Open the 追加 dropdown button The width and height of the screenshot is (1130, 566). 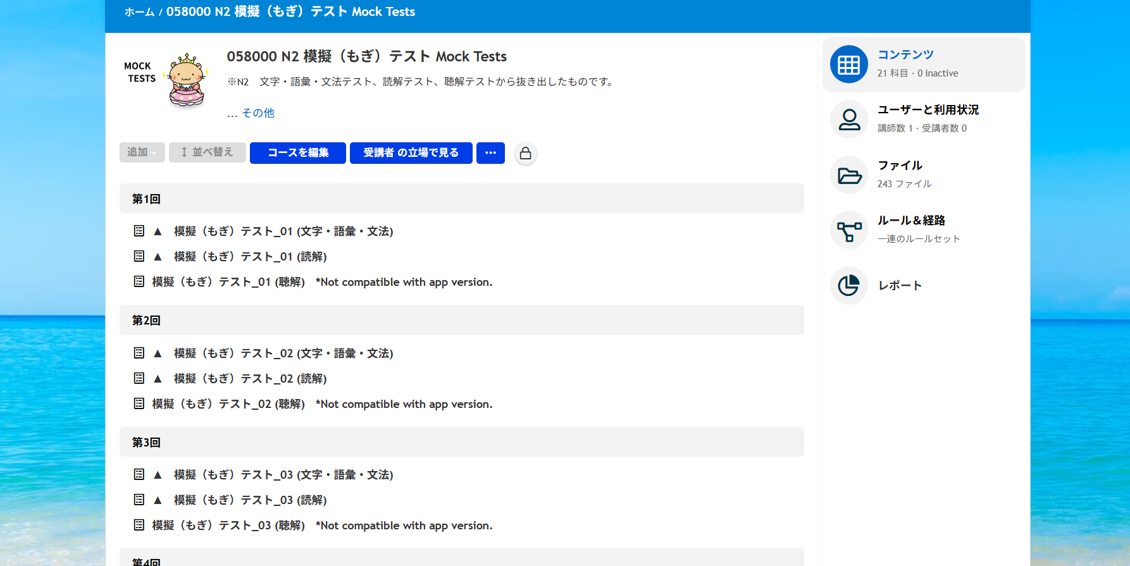click(142, 152)
